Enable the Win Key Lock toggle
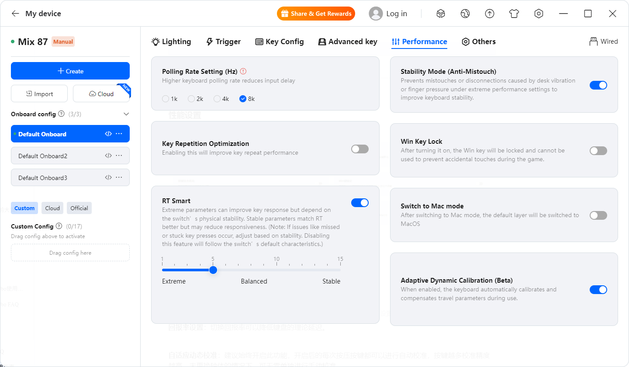Viewport: 629px width, 367px height. click(598, 151)
